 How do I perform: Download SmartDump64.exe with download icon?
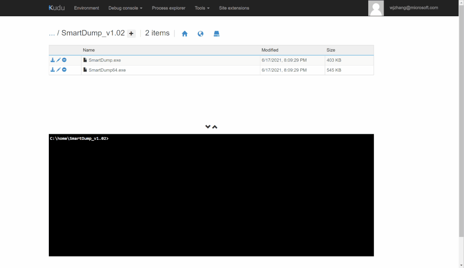tap(53, 70)
